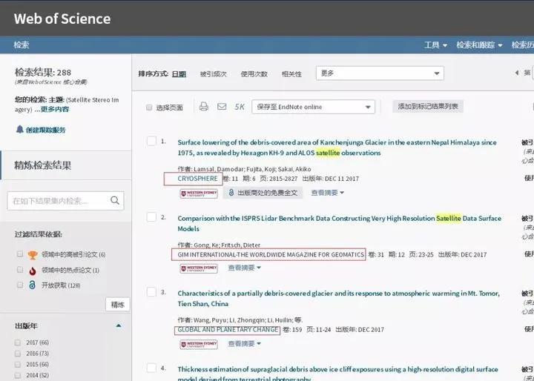Check the 开放获取 filter checkbox

pyautogui.click(x=20, y=285)
